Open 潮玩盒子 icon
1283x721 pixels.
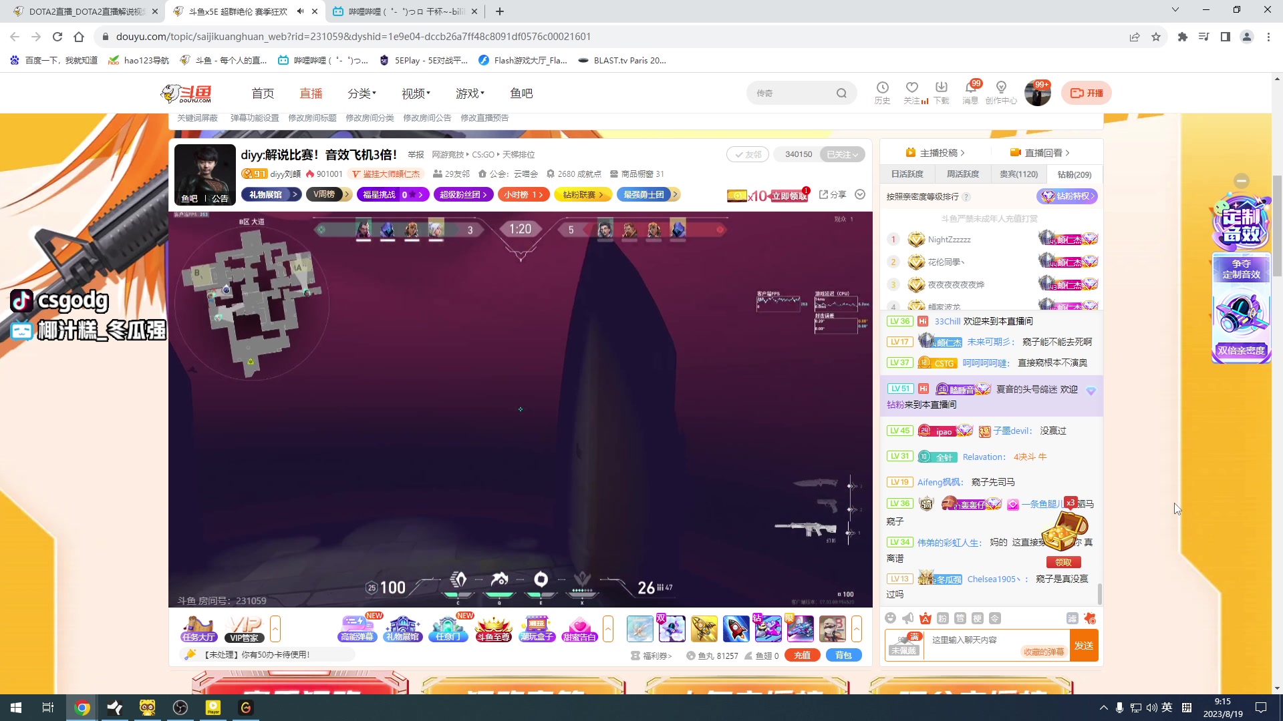tap(537, 629)
